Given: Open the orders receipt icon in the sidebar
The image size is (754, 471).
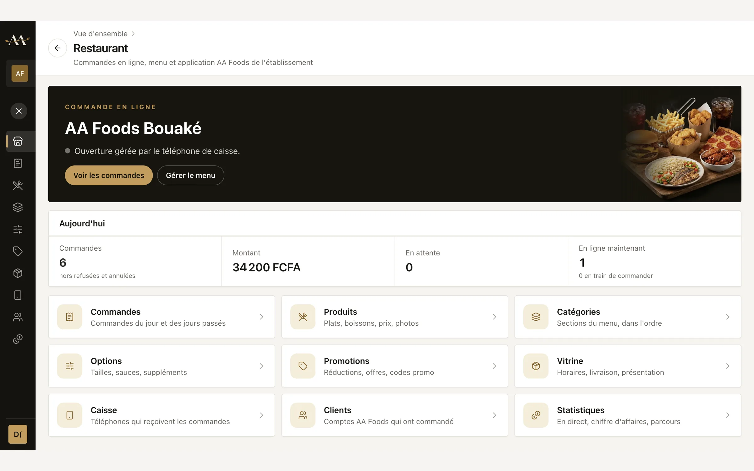Looking at the screenshot, I should (x=18, y=163).
